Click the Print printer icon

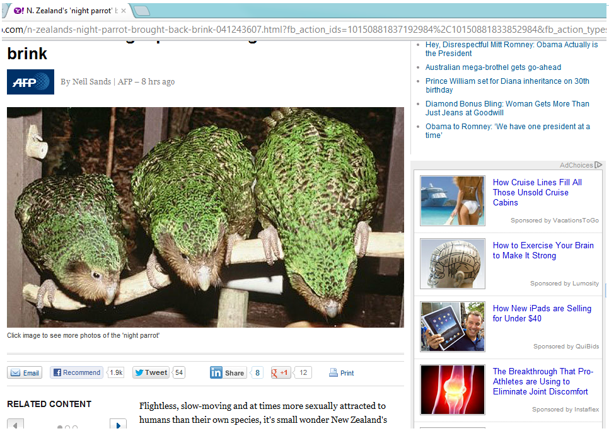[x=333, y=373]
